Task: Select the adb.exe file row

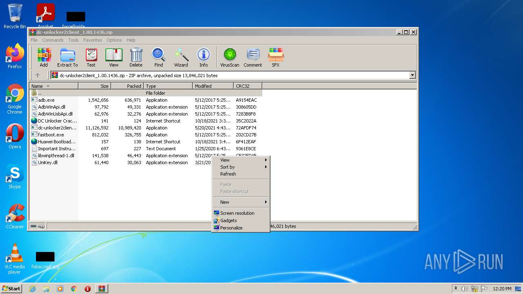Action: point(146,100)
